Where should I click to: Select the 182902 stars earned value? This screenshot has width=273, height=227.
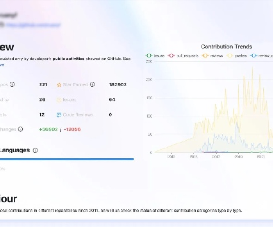tap(118, 84)
